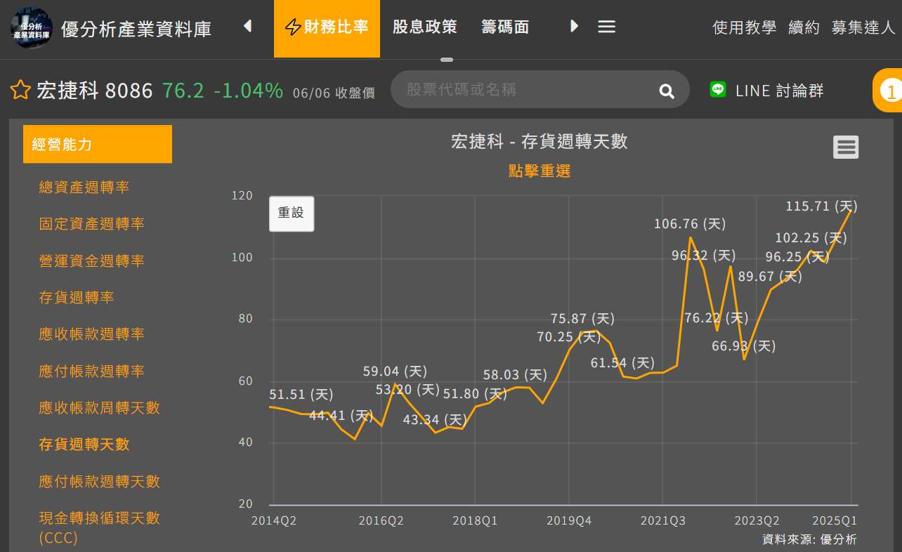This screenshot has width=902, height=552.
Task: Click the right arrow to scroll tabs forward
Action: [574, 27]
